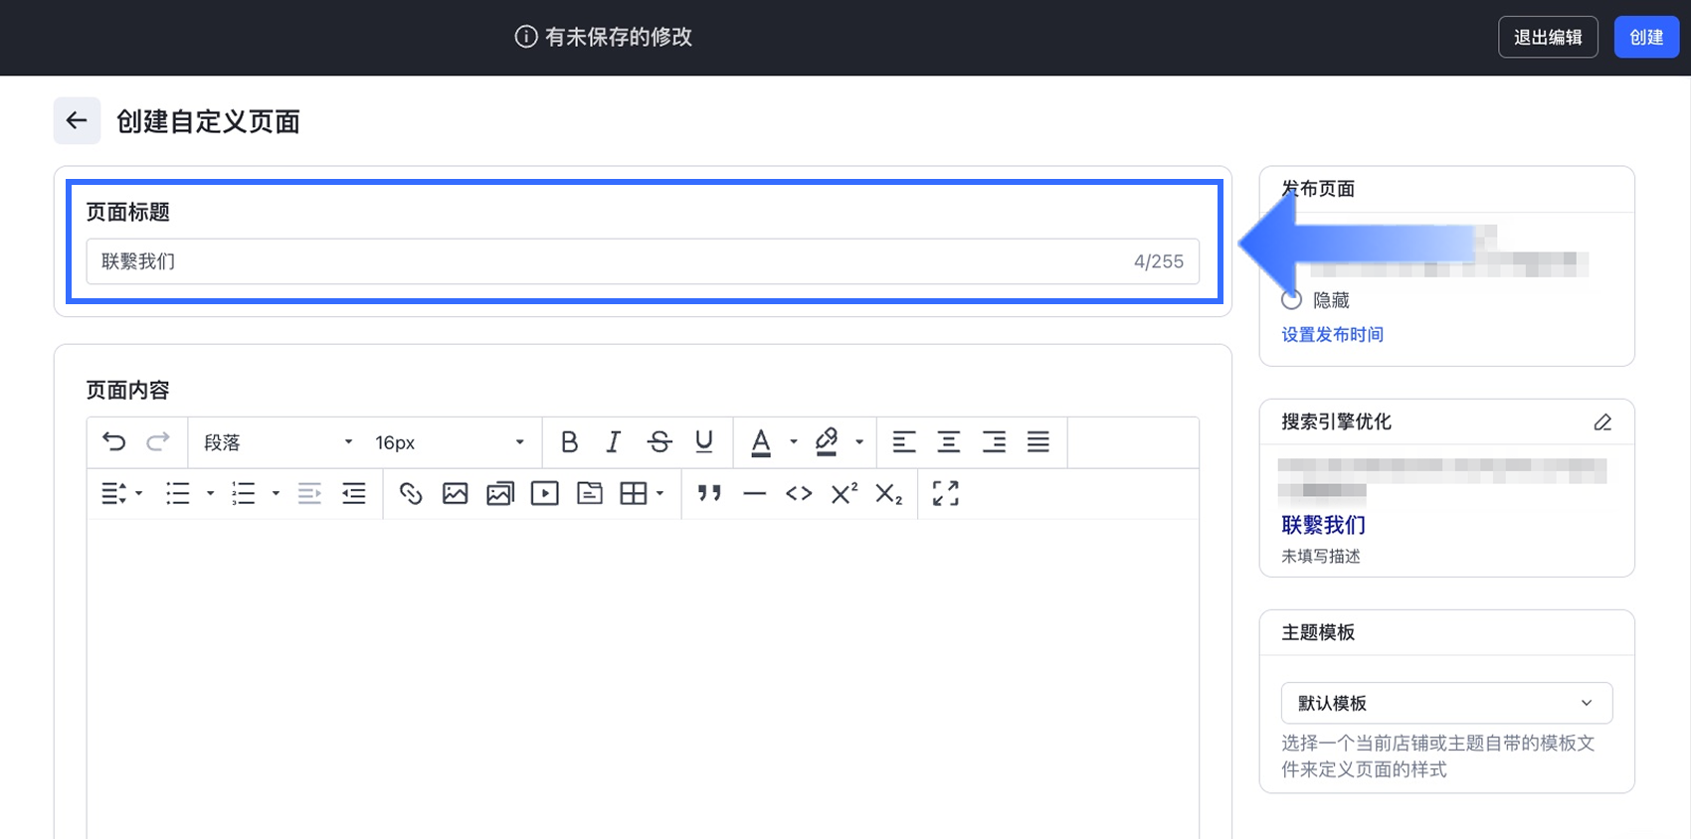Click the line height icon
The height and width of the screenshot is (839, 1691).
click(113, 493)
